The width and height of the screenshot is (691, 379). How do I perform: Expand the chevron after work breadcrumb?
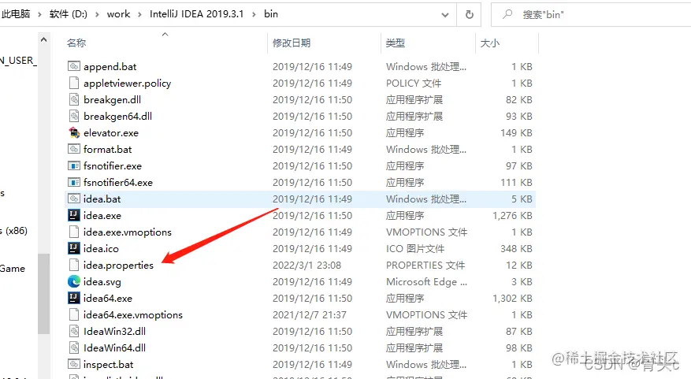139,14
